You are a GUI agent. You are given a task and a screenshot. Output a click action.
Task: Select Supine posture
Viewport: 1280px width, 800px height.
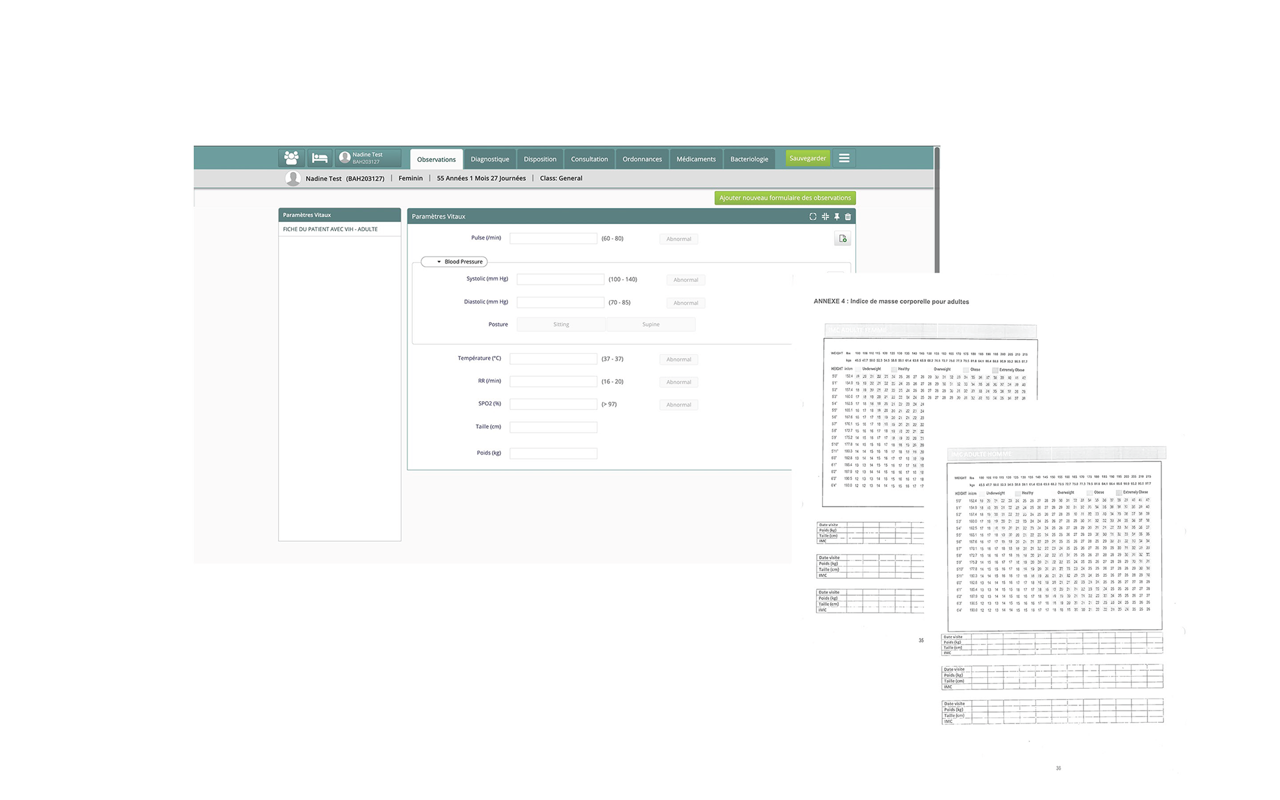(x=651, y=325)
